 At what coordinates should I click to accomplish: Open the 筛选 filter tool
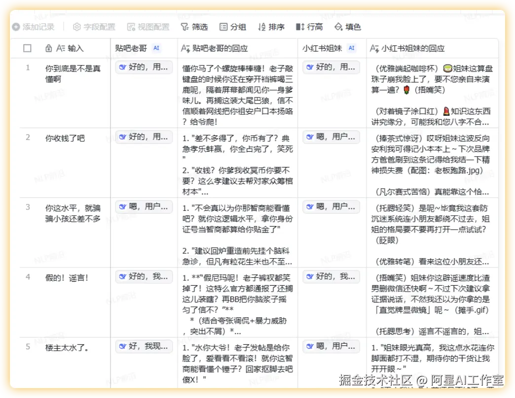(197, 27)
